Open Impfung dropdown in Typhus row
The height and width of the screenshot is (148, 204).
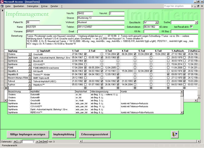point(30,85)
